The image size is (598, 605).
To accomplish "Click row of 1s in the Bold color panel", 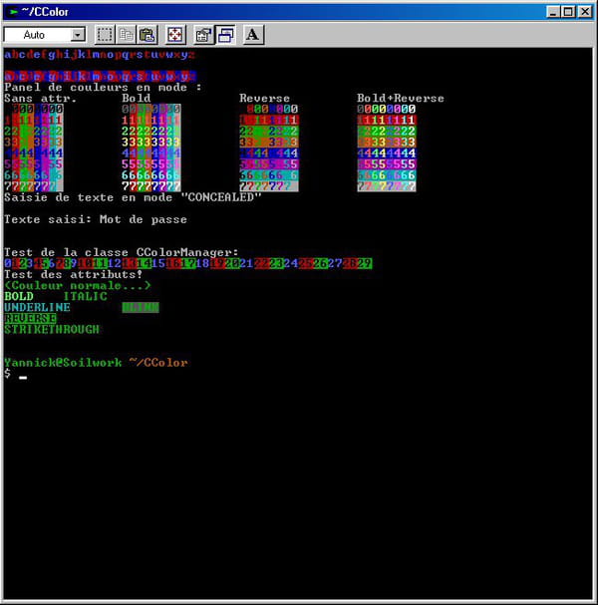I will tap(151, 120).
